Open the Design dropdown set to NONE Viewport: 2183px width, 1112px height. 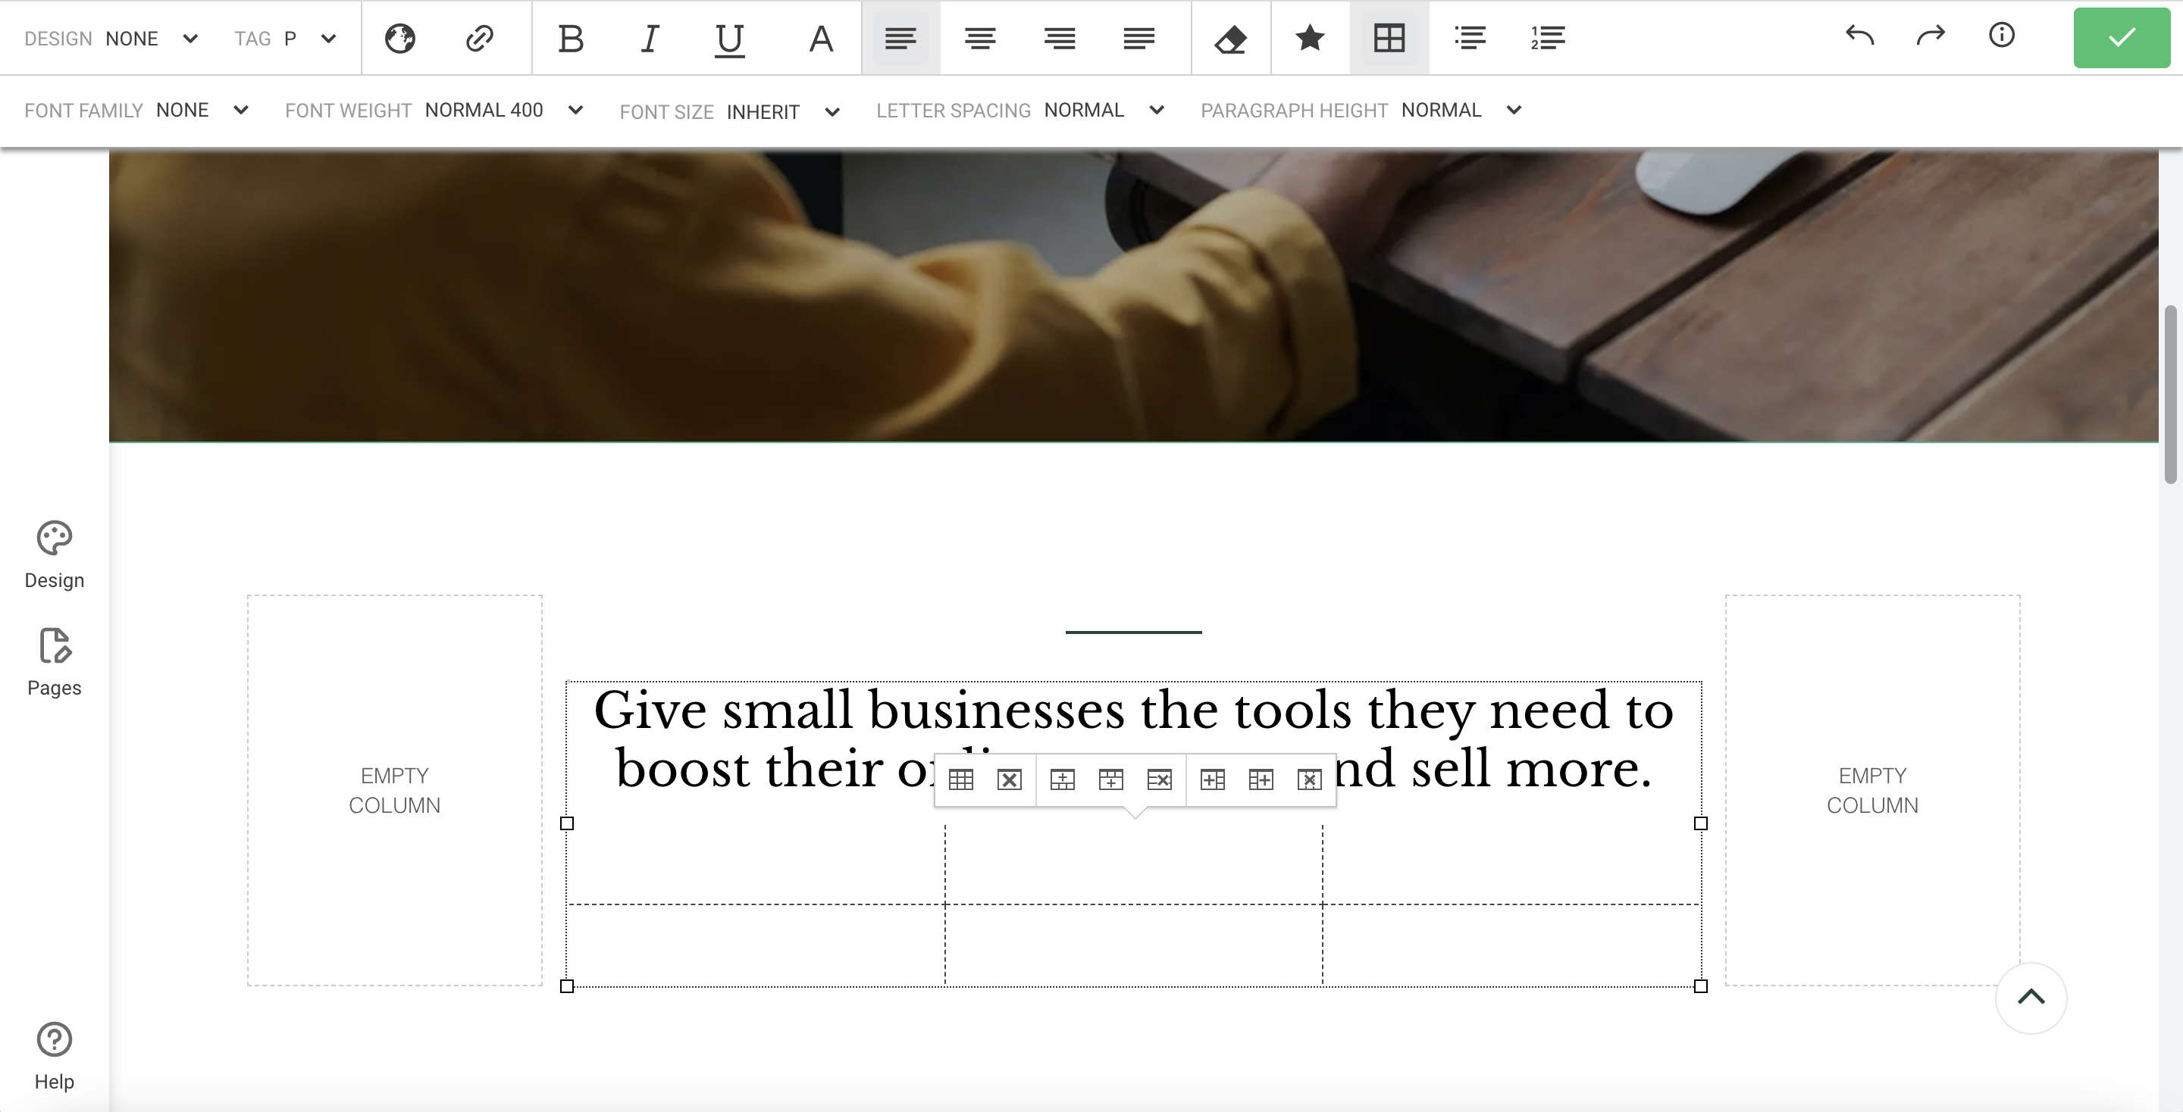[111, 39]
